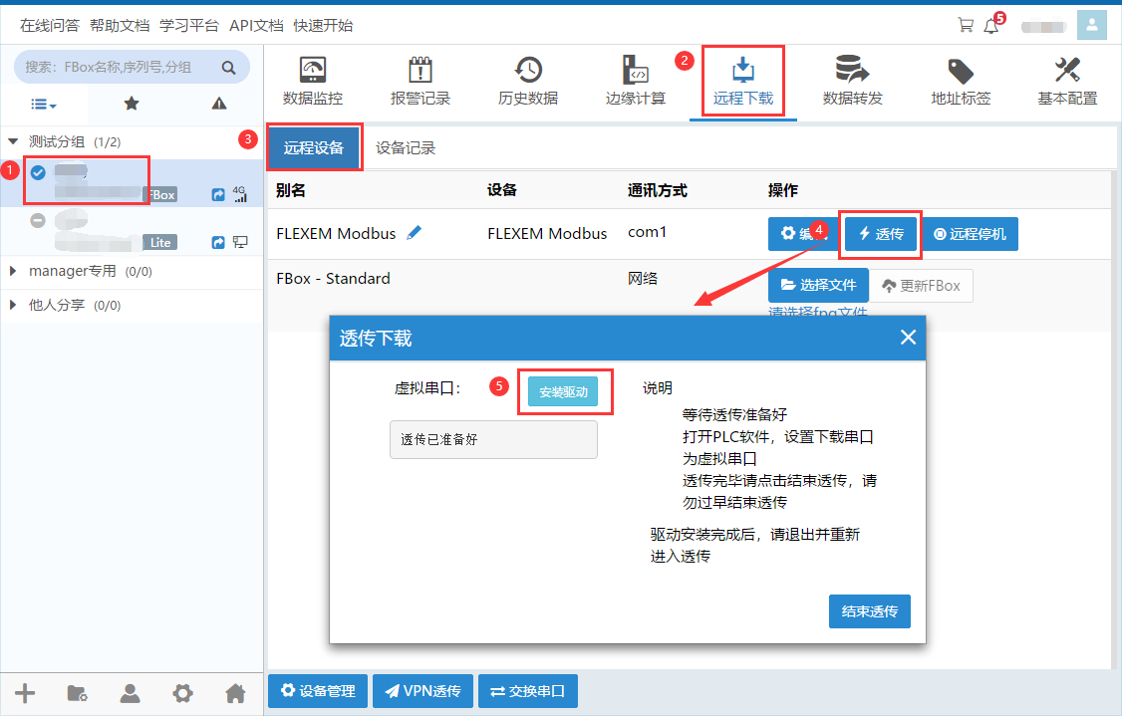Viewport: 1122px width, 716px height.
Task: Click the 安装驱动 button
Action: tap(563, 392)
